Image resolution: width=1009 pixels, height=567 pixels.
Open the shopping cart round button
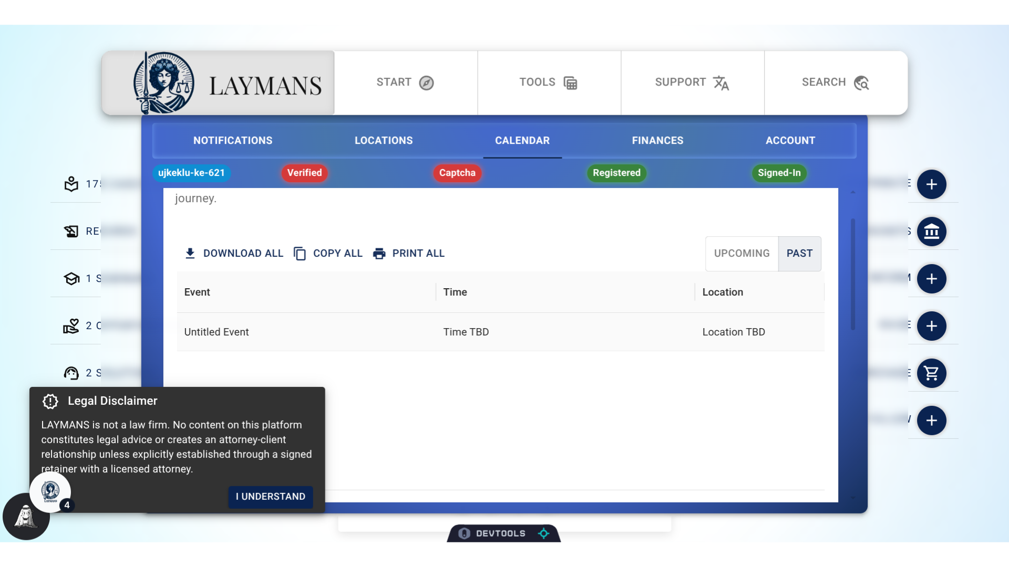[931, 373]
